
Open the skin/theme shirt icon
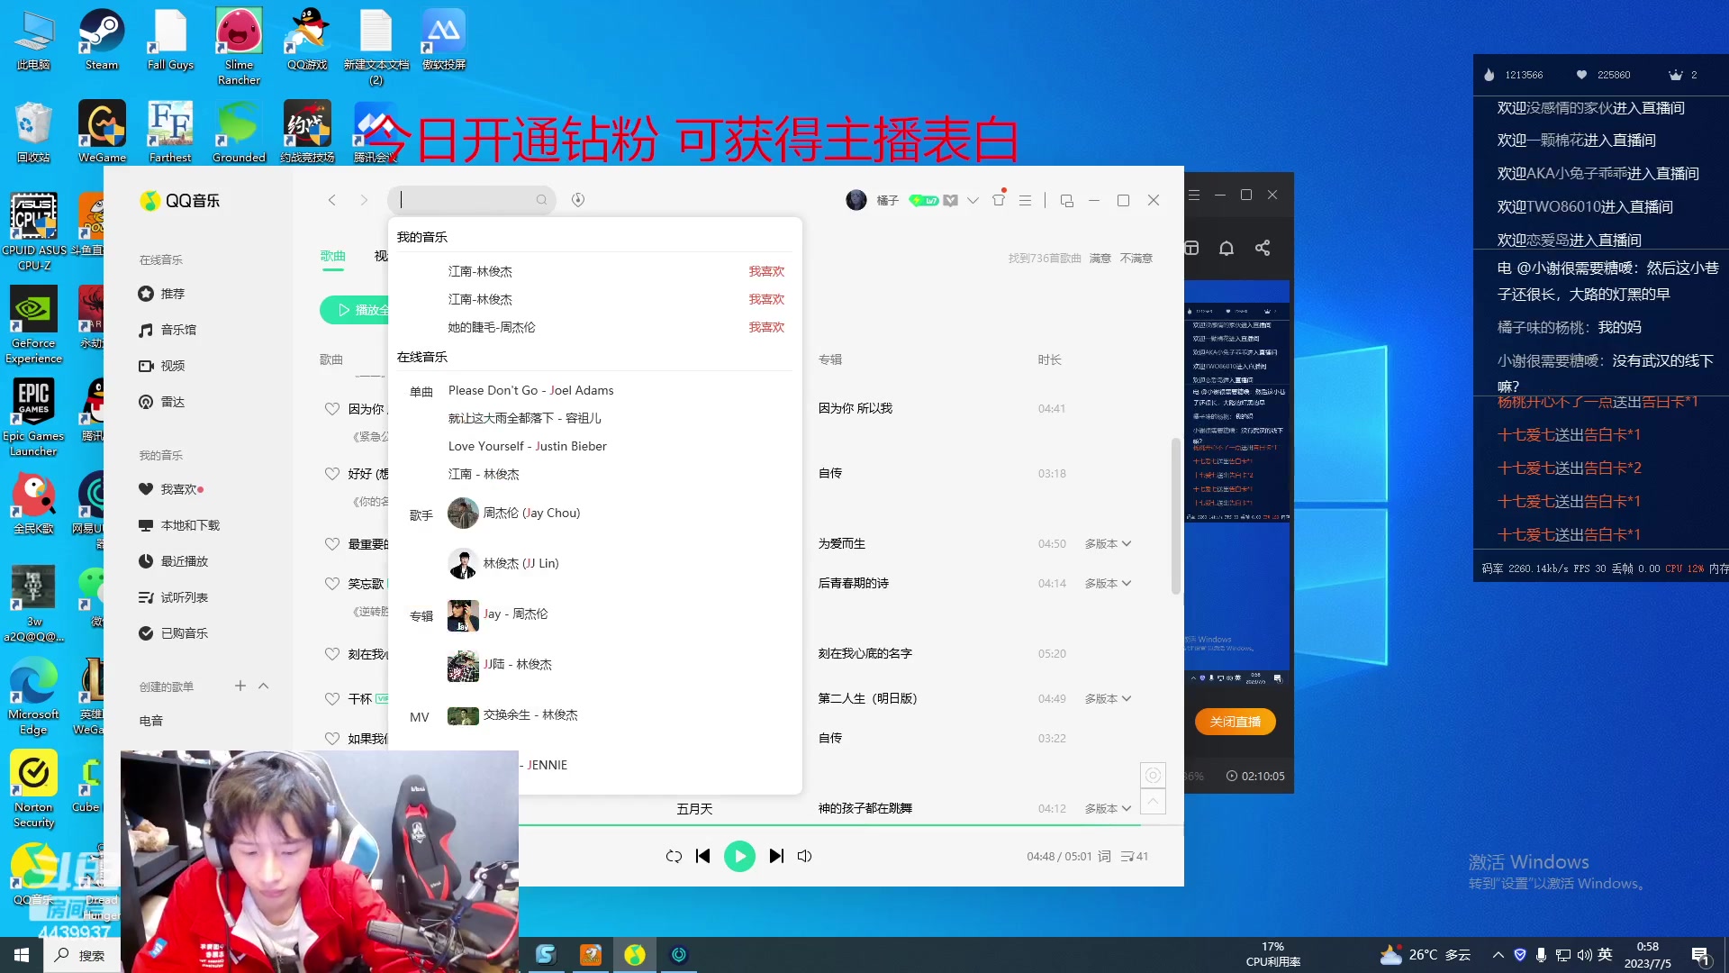(999, 200)
